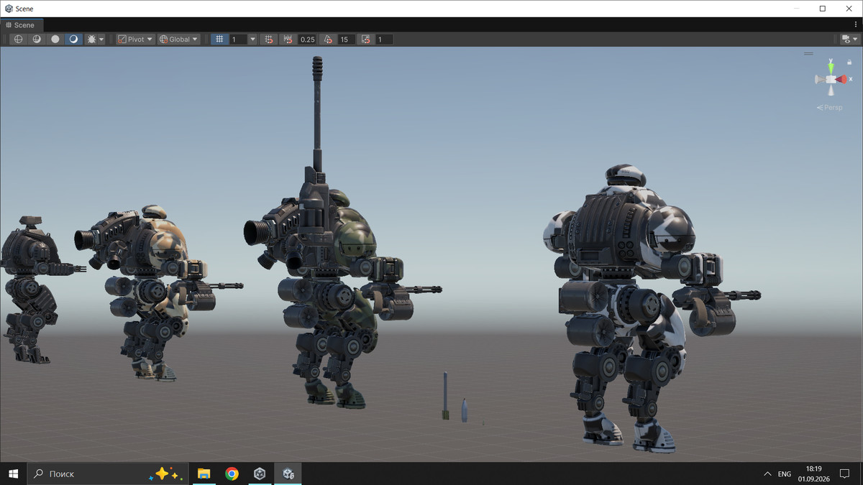Viewport: 863px width, 485px height.
Task: Toggle the scene gizmo rotation lock
Action: (x=848, y=63)
